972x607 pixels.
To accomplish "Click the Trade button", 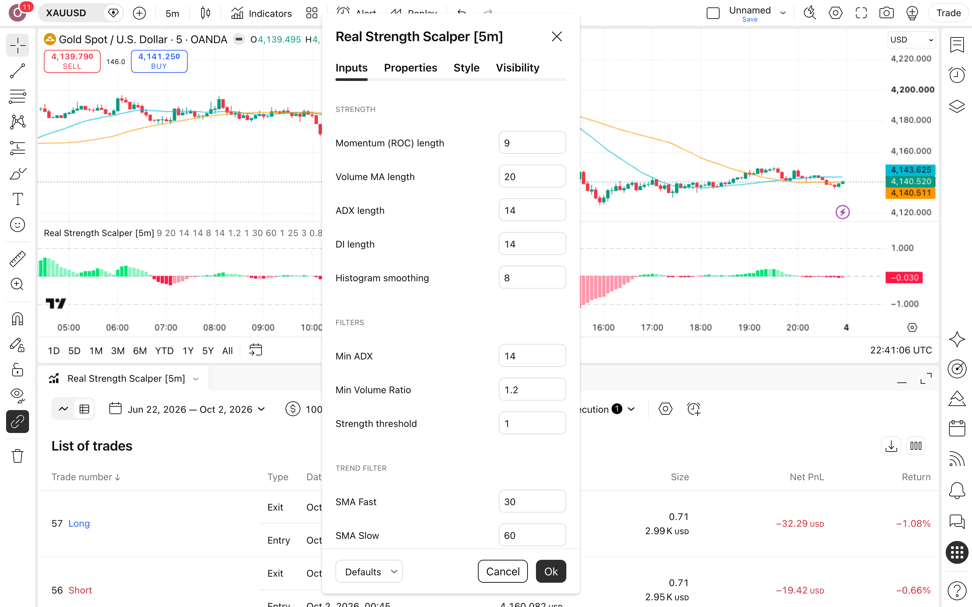I will [948, 13].
